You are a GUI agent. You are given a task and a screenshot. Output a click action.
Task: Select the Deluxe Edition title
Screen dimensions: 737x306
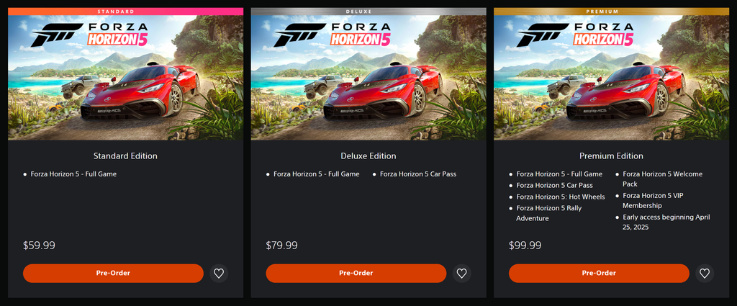coord(368,156)
